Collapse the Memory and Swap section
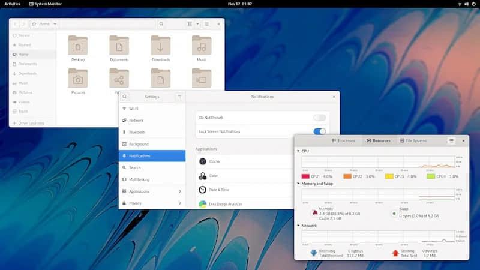This screenshot has width=480, height=270. coord(298,184)
